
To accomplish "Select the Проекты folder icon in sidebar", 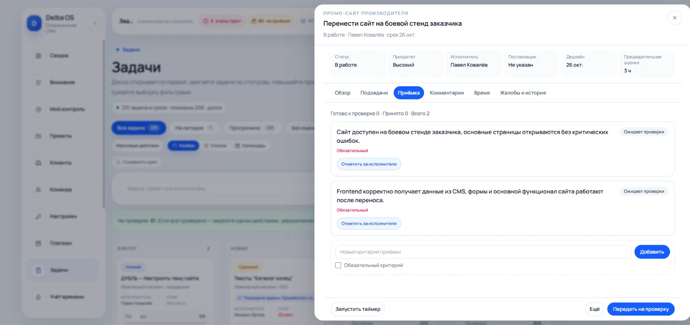I will (x=38, y=136).
